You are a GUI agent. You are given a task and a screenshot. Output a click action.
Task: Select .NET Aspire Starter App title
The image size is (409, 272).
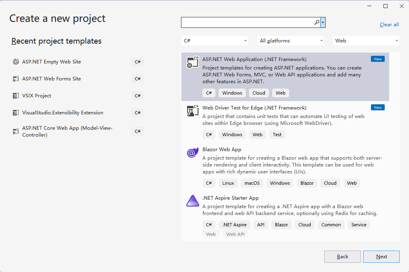pos(230,198)
